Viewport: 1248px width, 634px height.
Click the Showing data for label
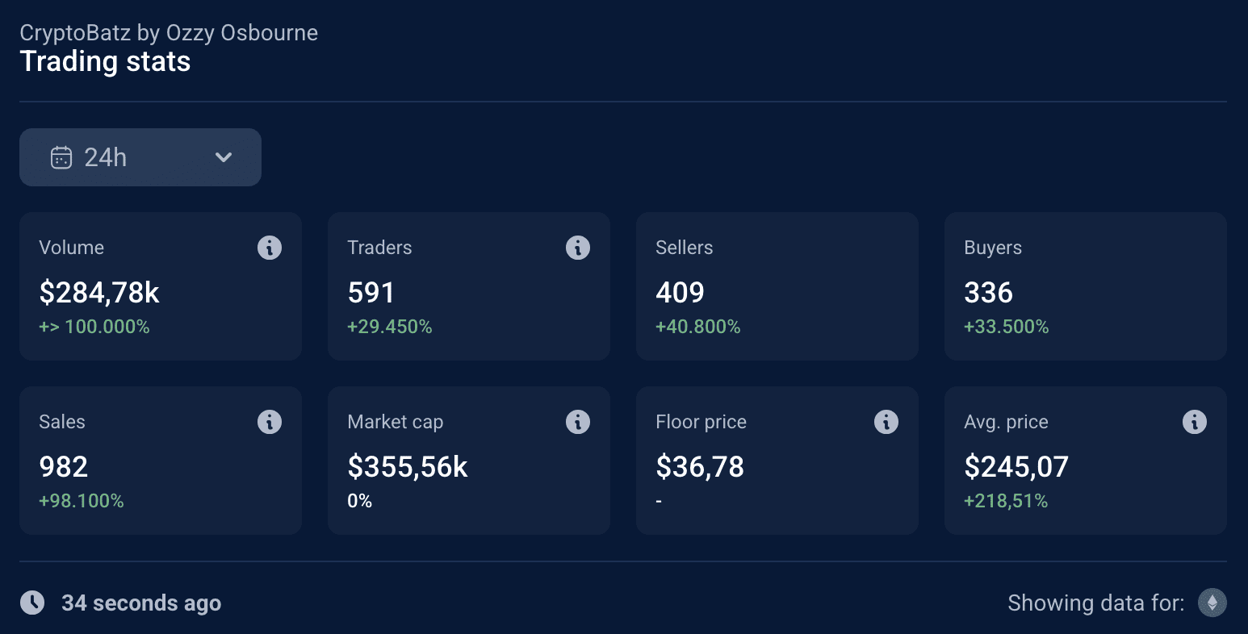pyautogui.click(x=1096, y=603)
